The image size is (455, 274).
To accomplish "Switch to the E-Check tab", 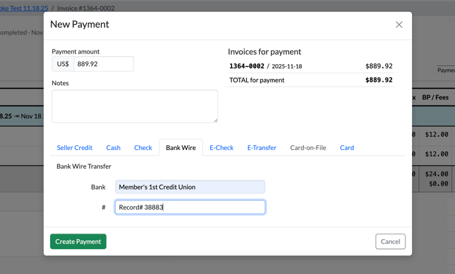I will (222, 148).
